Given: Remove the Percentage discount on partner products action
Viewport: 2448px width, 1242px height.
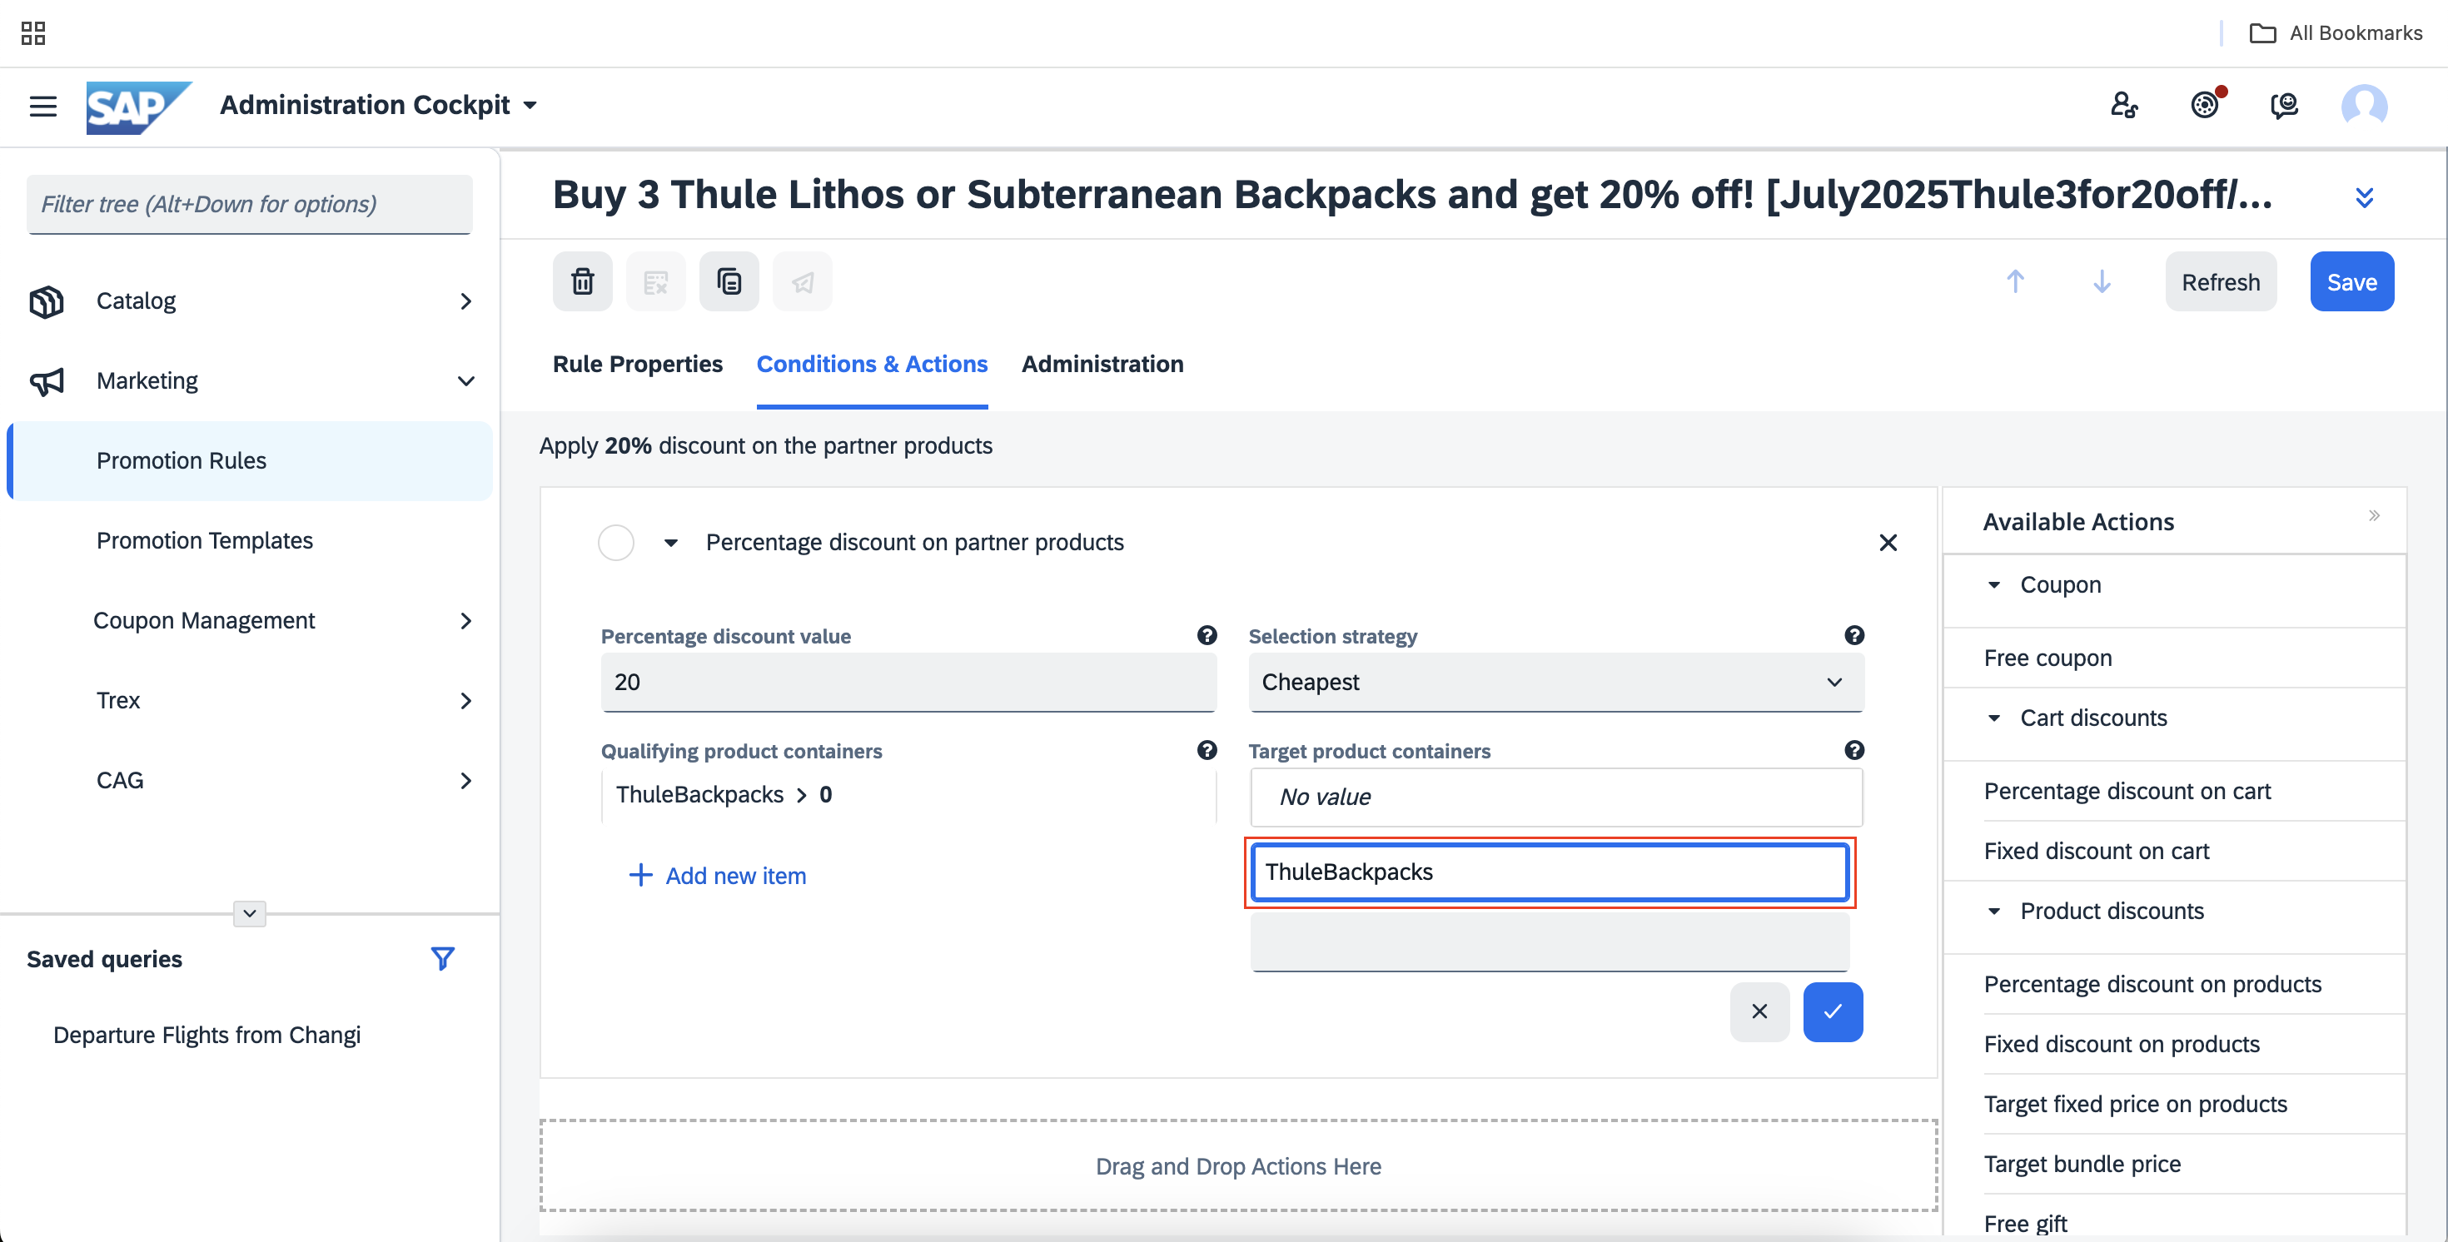Looking at the screenshot, I should pyautogui.click(x=1888, y=542).
